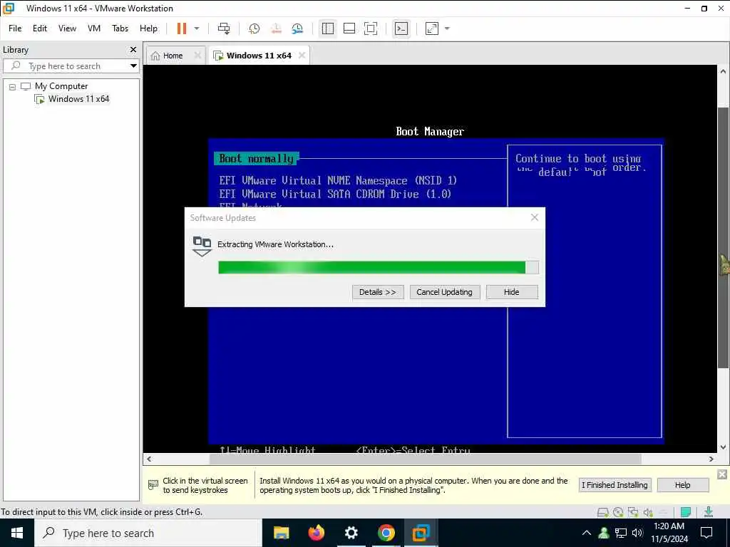Take a snapshot using the clock icon
The height and width of the screenshot is (547, 730).
(x=255, y=28)
